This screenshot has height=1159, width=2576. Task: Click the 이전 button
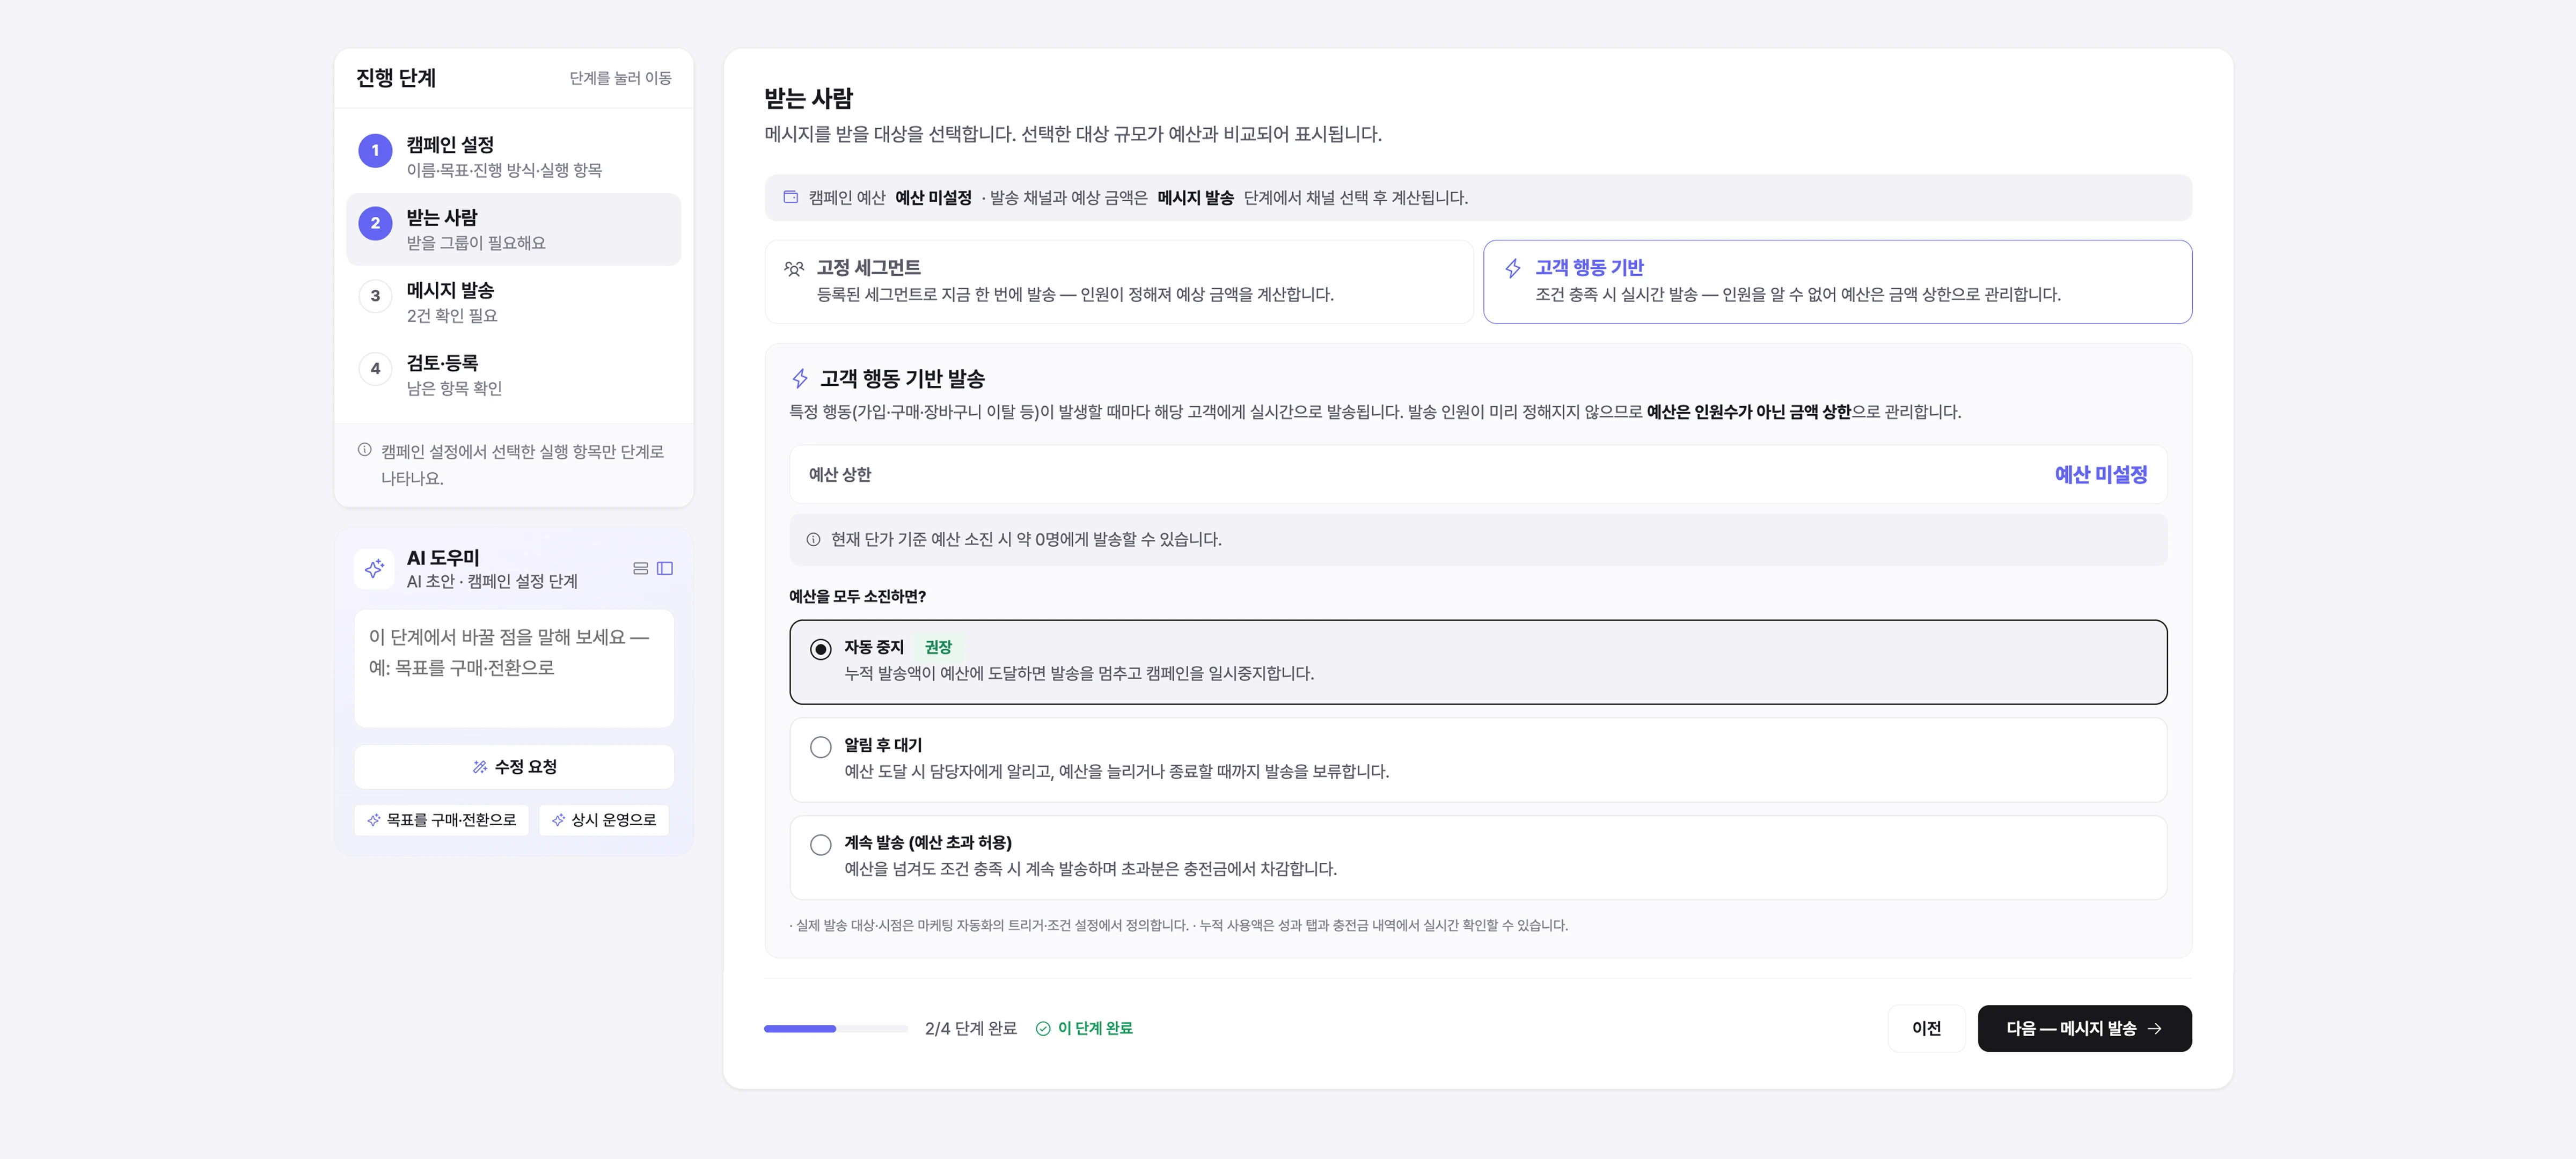[1926, 1028]
